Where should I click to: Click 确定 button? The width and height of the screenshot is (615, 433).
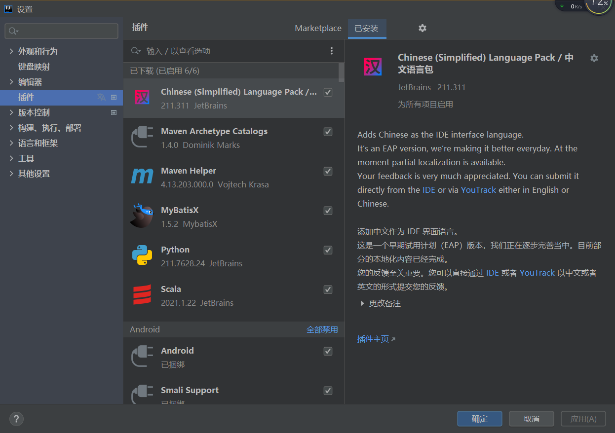click(x=479, y=419)
